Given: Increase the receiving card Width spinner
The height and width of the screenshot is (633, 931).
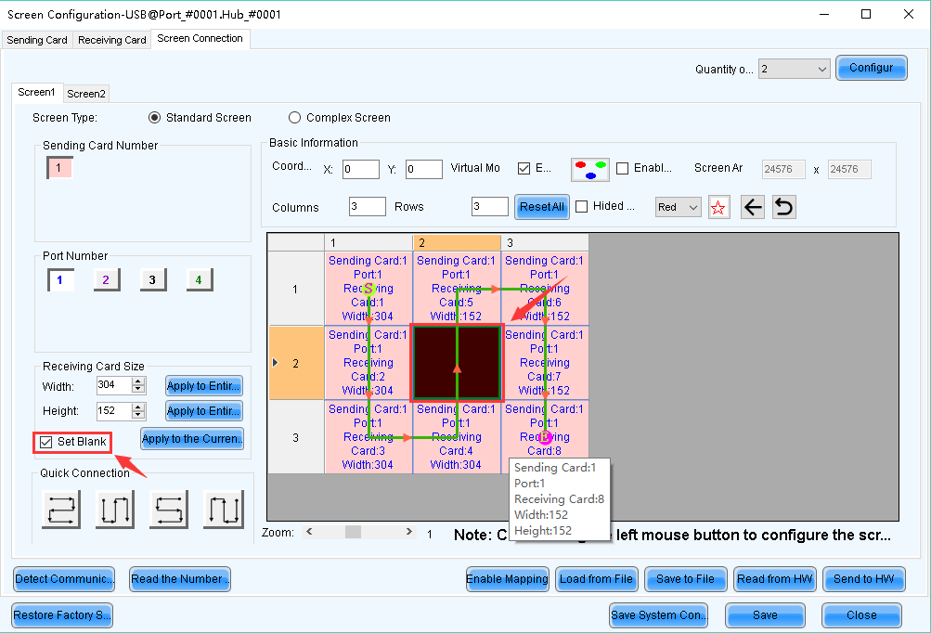Looking at the screenshot, I should [138, 381].
